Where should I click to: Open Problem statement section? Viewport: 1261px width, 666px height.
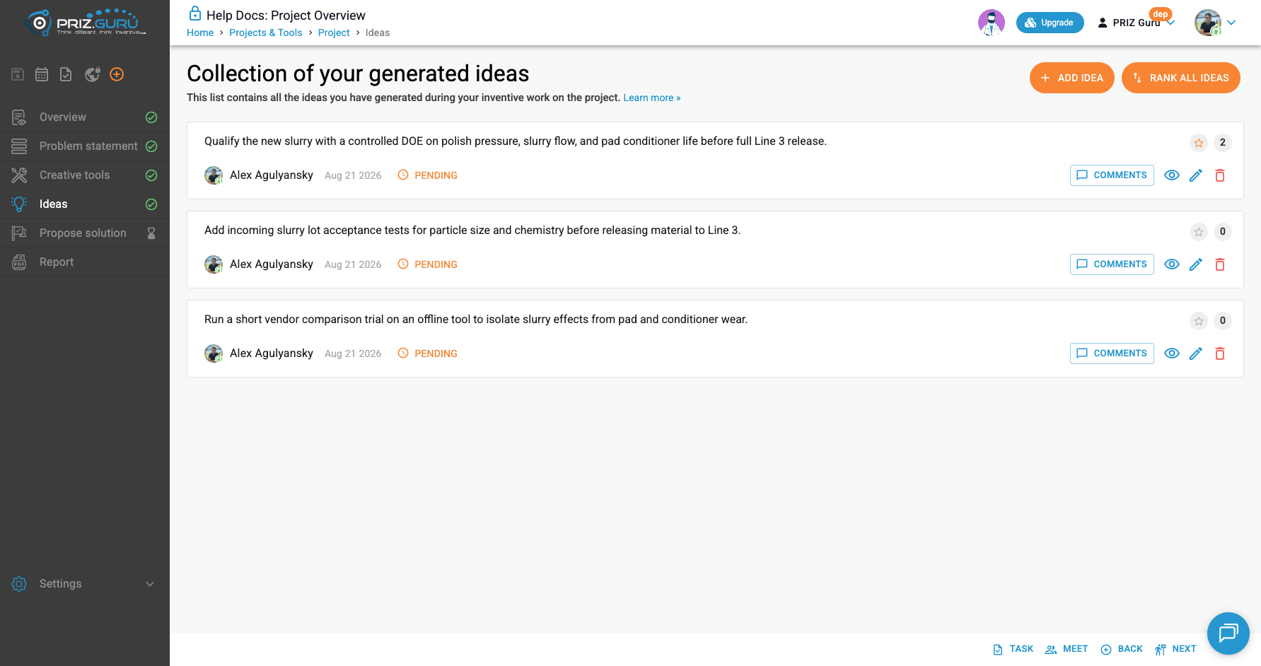pyautogui.click(x=85, y=146)
